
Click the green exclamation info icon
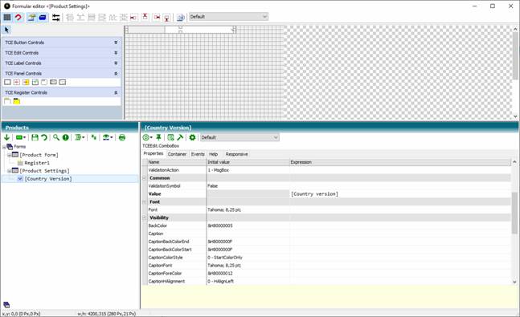[x=66, y=137]
